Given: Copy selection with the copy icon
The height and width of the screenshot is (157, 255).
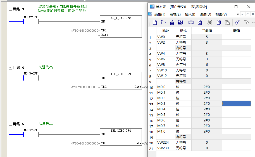Looking at the screenshot, I should 219,22.
